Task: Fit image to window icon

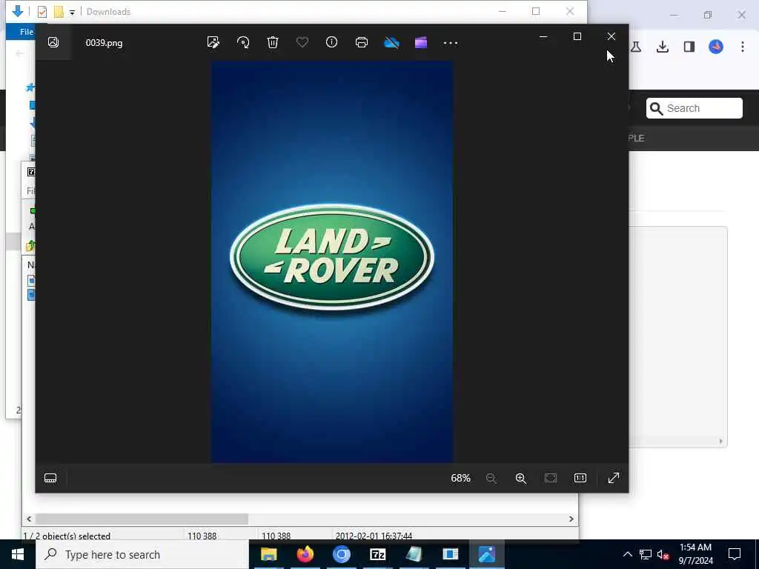Action: point(551,478)
